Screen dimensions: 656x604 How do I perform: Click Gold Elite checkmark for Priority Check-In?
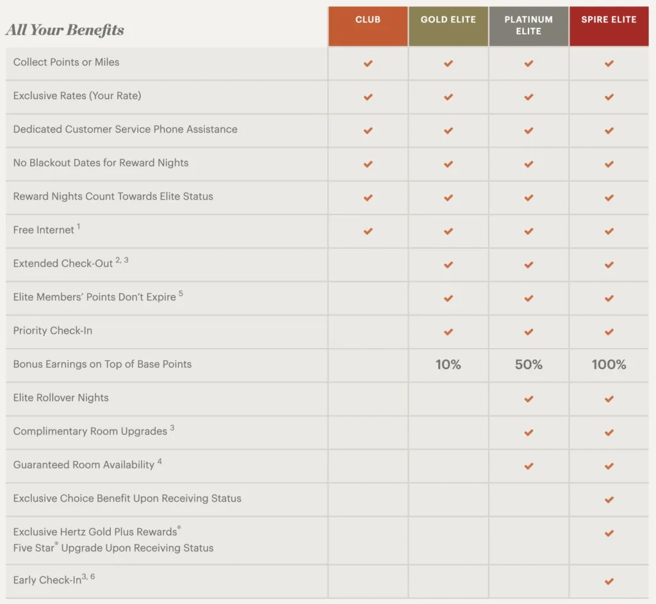pos(448,331)
